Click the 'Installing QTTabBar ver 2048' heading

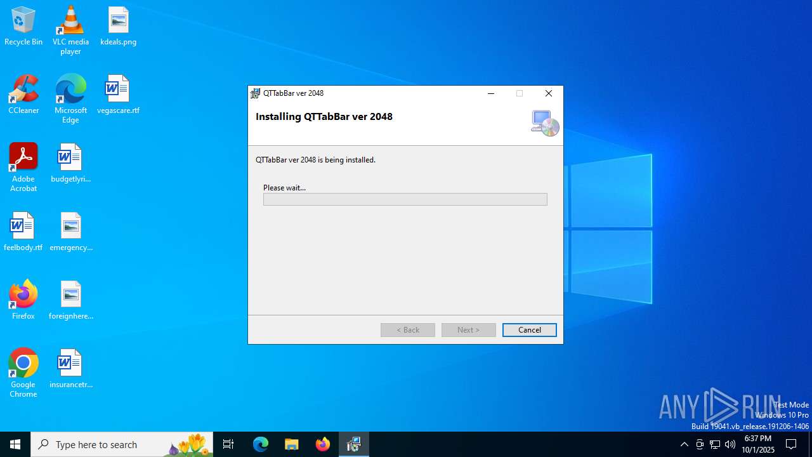pyautogui.click(x=324, y=117)
